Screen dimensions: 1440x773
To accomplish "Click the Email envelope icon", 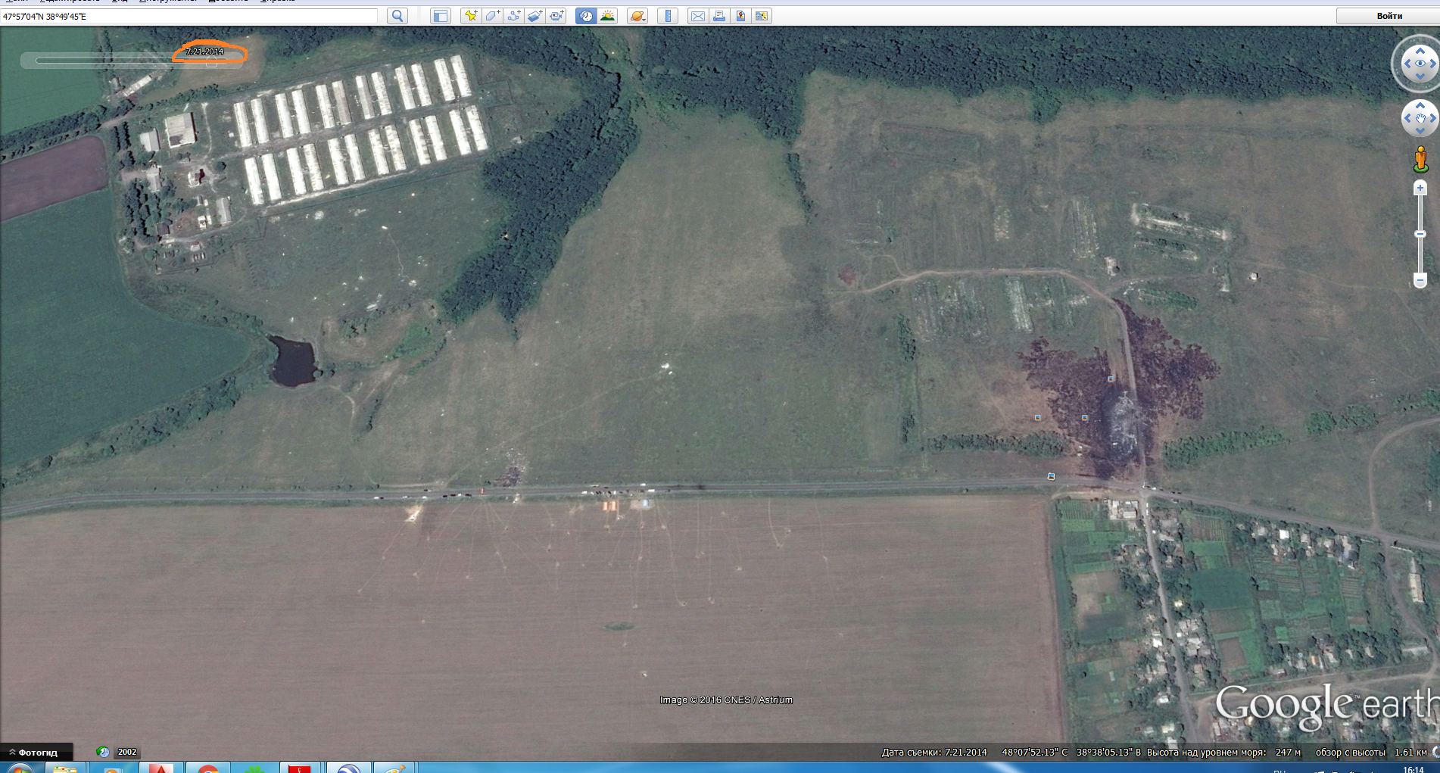I will click(697, 16).
